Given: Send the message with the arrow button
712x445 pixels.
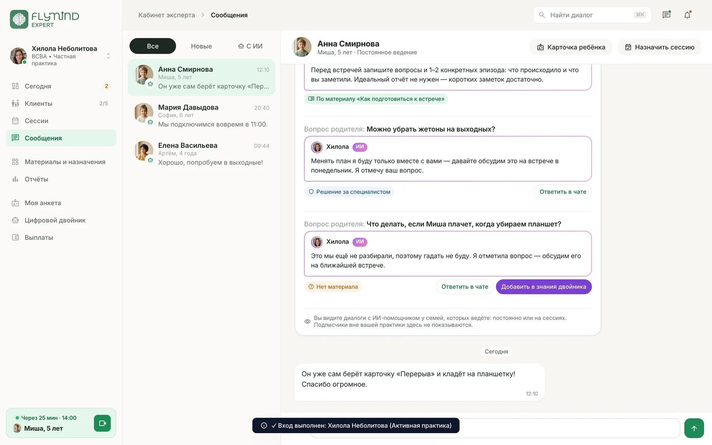Looking at the screenshot, I should tap(694, 428).
